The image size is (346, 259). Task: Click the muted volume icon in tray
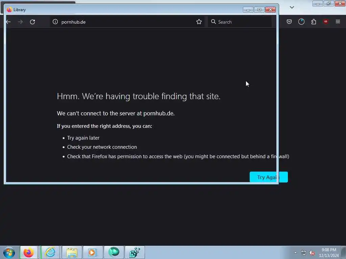pos(312,253)
